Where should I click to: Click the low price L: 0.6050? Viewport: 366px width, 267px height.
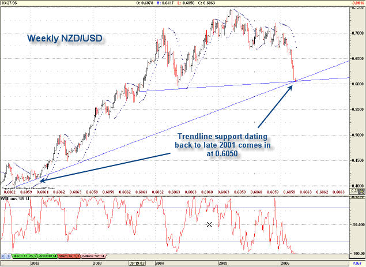pyautogui.click(x=186, y=3)
